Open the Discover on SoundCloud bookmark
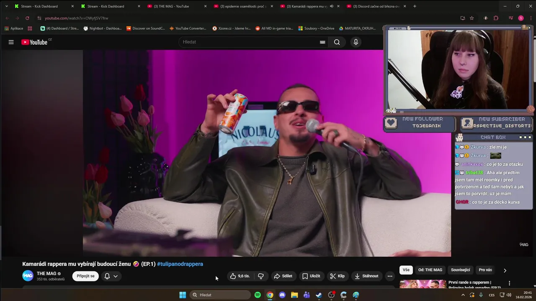The image size is (536, 301). pos(146,28)
